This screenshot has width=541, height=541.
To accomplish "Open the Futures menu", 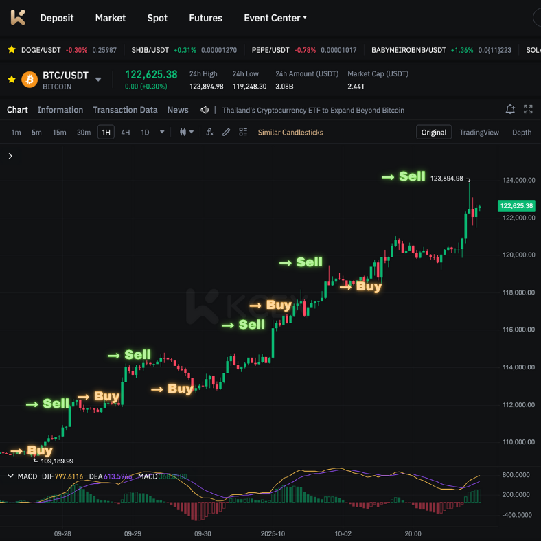I will coord(205,18).
